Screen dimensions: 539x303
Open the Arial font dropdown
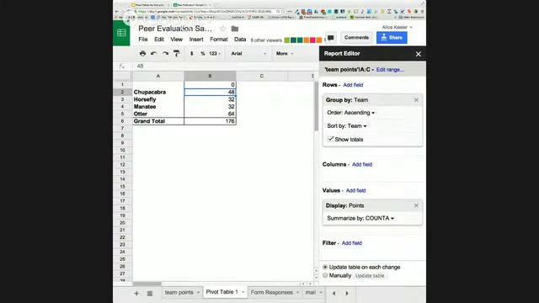click(x=248, y=54)
